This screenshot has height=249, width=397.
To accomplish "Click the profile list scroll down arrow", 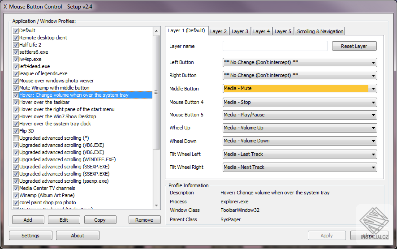I will click(x=156, y=205).
